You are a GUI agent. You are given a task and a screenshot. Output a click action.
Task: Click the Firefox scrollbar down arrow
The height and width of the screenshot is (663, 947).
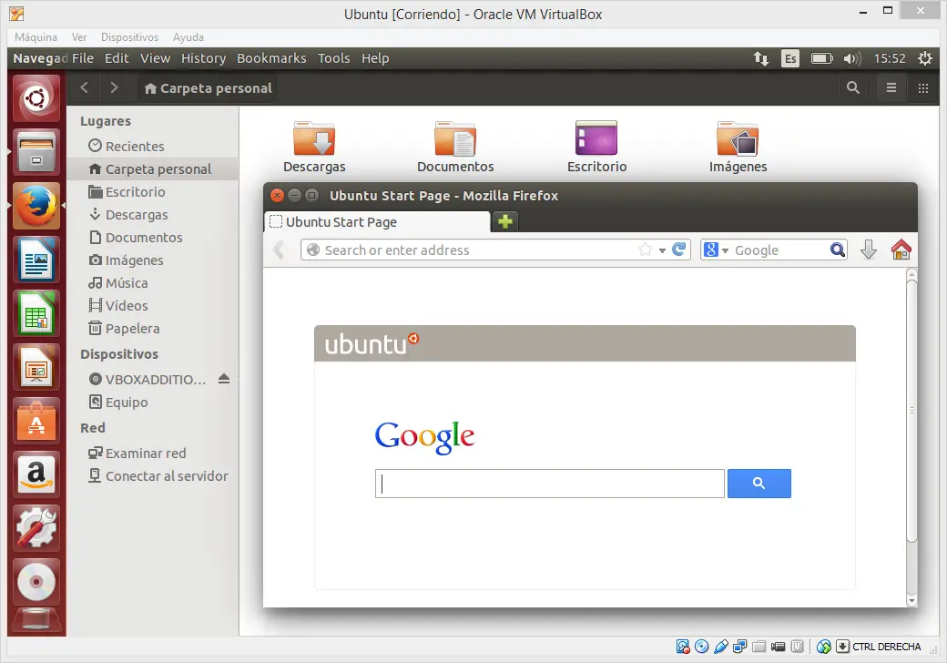coord(912,601)
